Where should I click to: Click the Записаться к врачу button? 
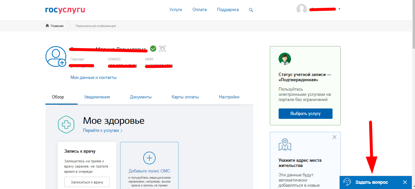click(x=87, y=182)
